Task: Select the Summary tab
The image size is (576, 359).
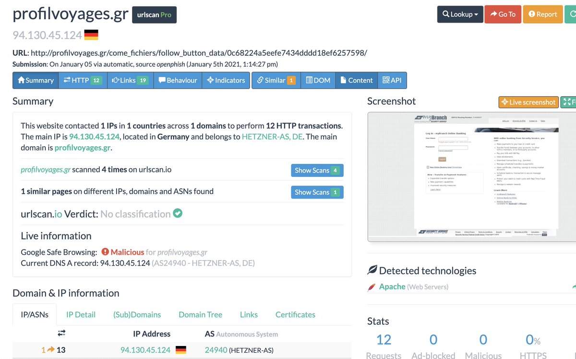Action: point(36,80)
